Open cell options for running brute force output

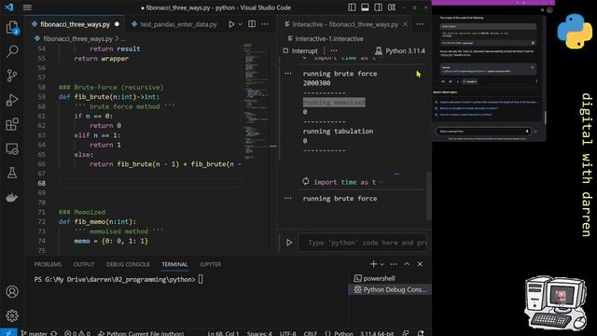(x=288, y=198)
